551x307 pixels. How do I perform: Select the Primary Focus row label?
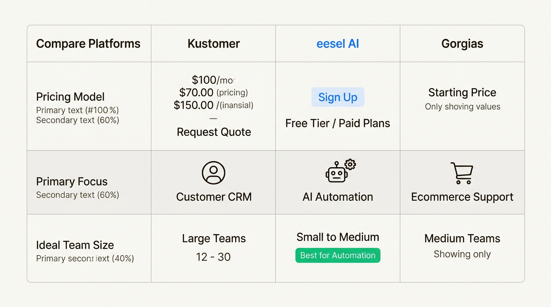coord(72,181)
